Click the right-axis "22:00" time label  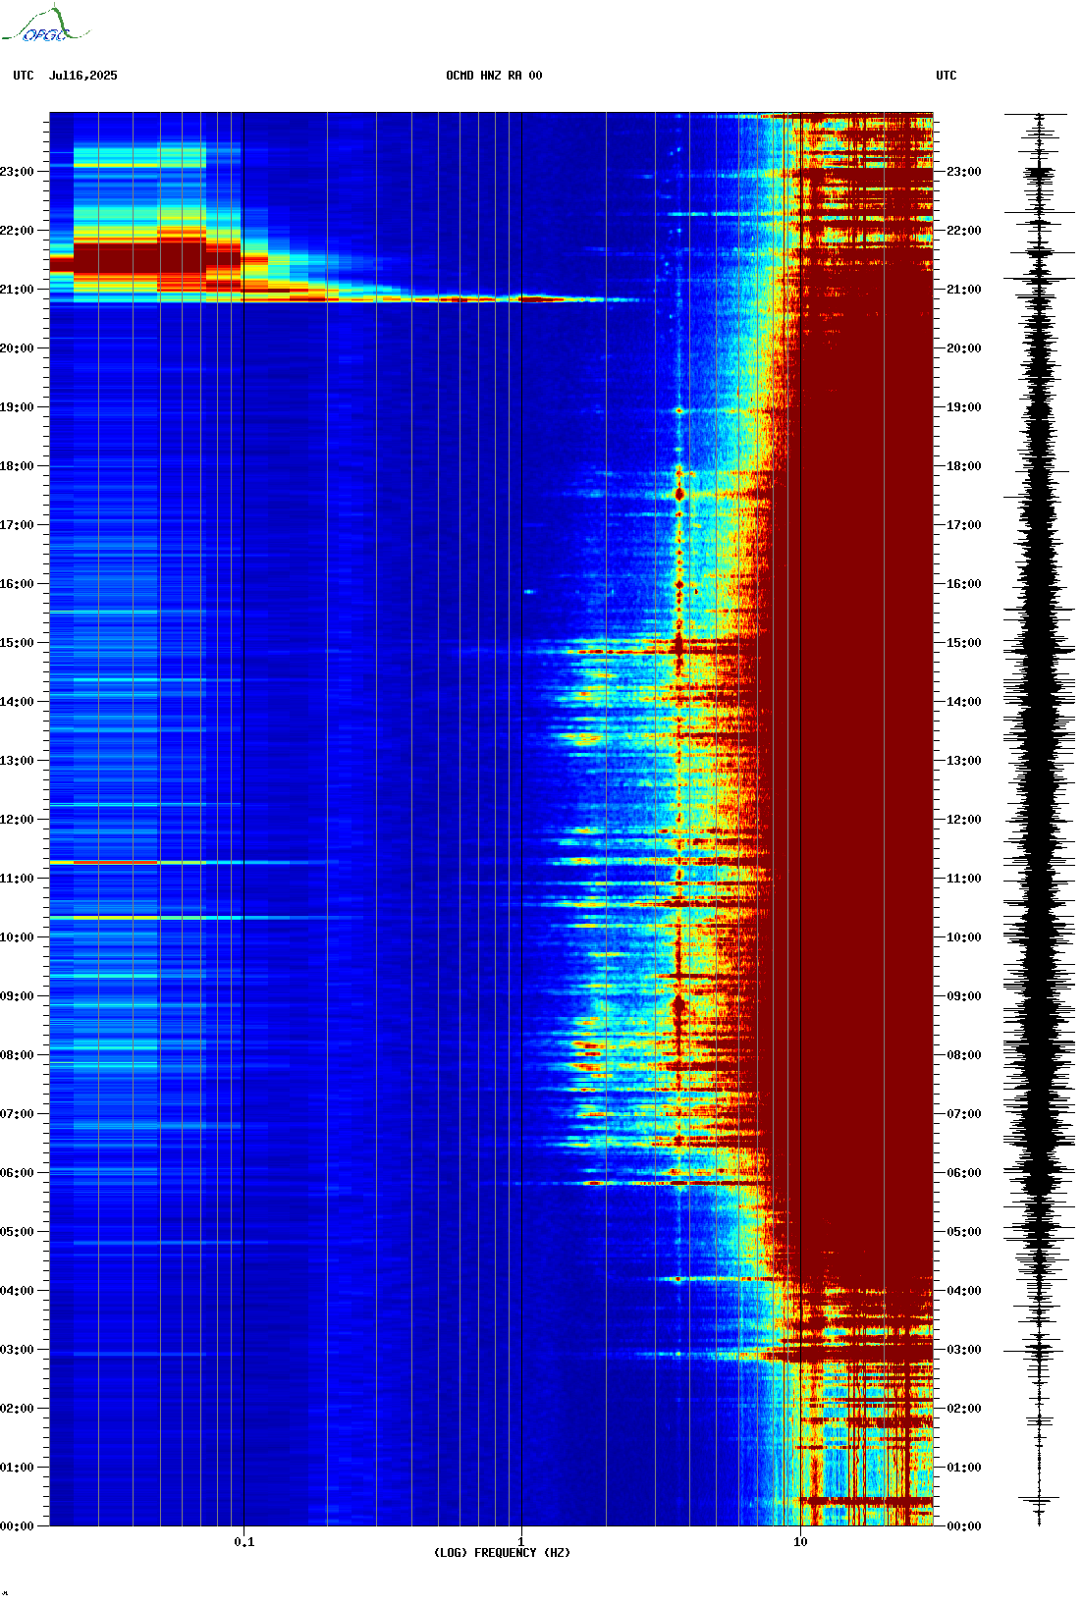click(963, 231)
